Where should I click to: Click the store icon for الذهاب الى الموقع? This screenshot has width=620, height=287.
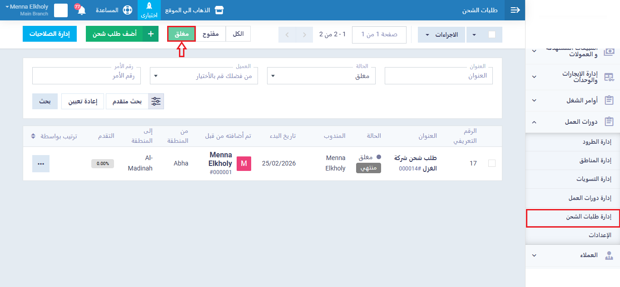219,10
